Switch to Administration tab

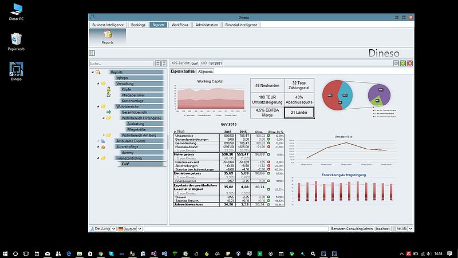coord(207,25)
